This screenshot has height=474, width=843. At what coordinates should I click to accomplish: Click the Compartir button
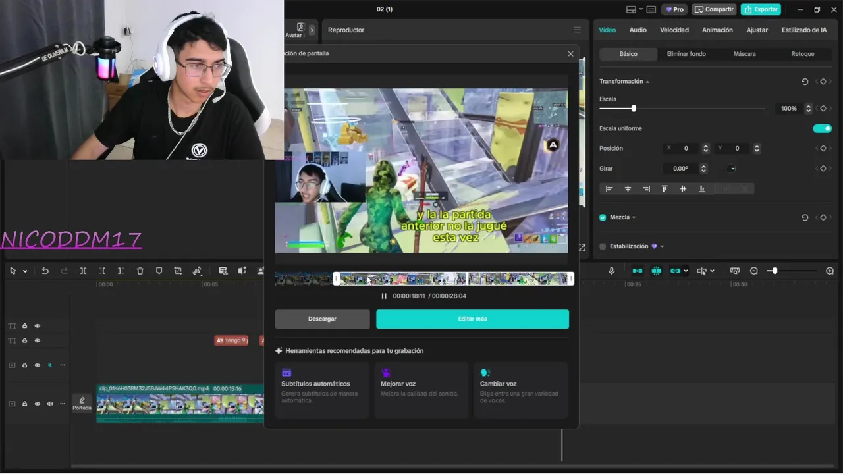(714, 9)
